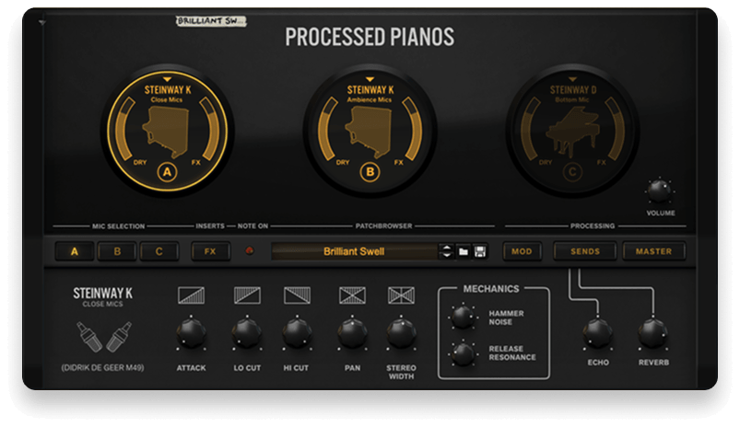This screenshot has width=740, height=427.
Task: Click the pan crossed-box icon
Action: (353, 295)
